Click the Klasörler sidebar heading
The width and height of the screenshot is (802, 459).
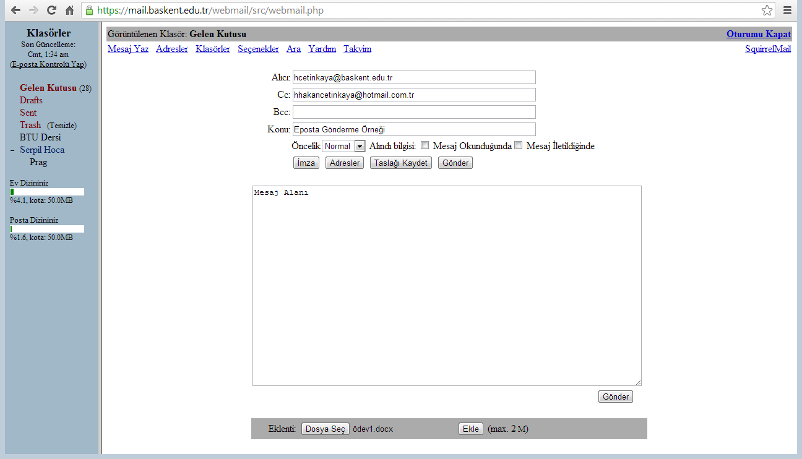pos(49,33)
